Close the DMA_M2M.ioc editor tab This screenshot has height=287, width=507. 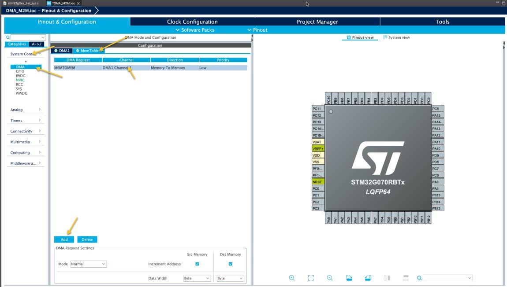pos(78,3)
